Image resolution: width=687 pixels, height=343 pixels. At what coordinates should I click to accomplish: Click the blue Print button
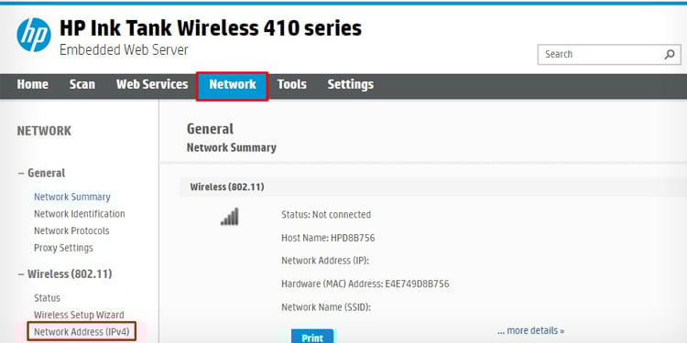(x=312, y=337)
